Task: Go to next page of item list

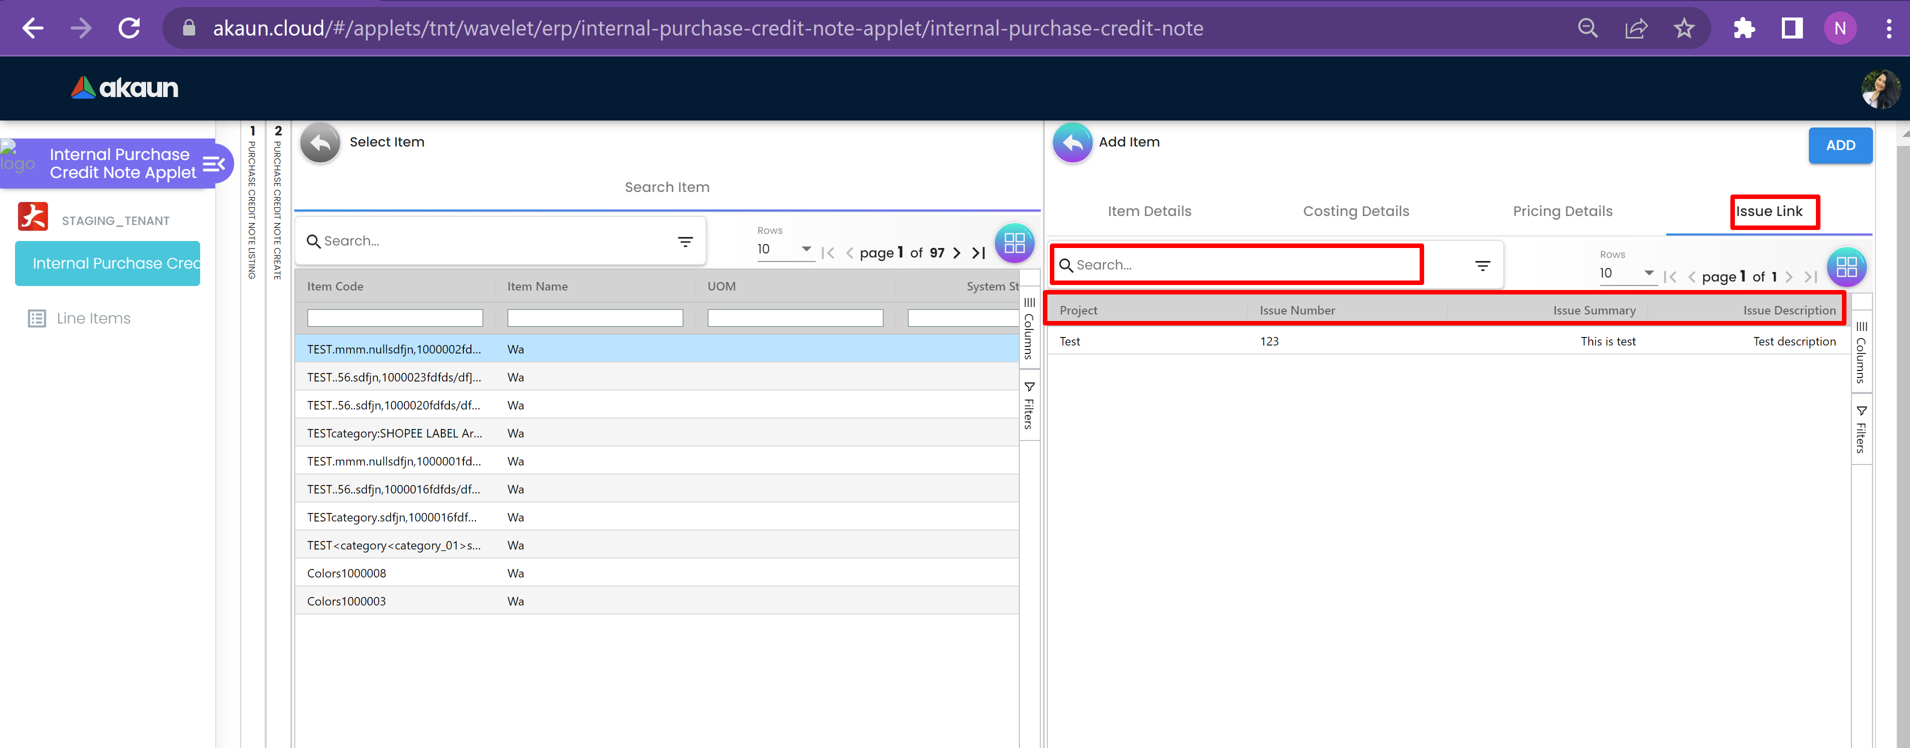Action: [956, 253]
